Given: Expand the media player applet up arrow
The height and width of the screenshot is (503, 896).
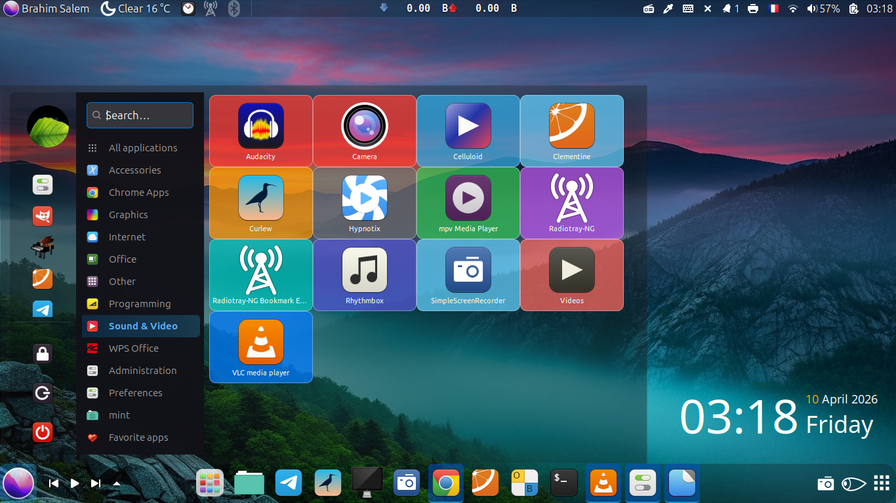Looking at the screenshot, I should (117, 483).
